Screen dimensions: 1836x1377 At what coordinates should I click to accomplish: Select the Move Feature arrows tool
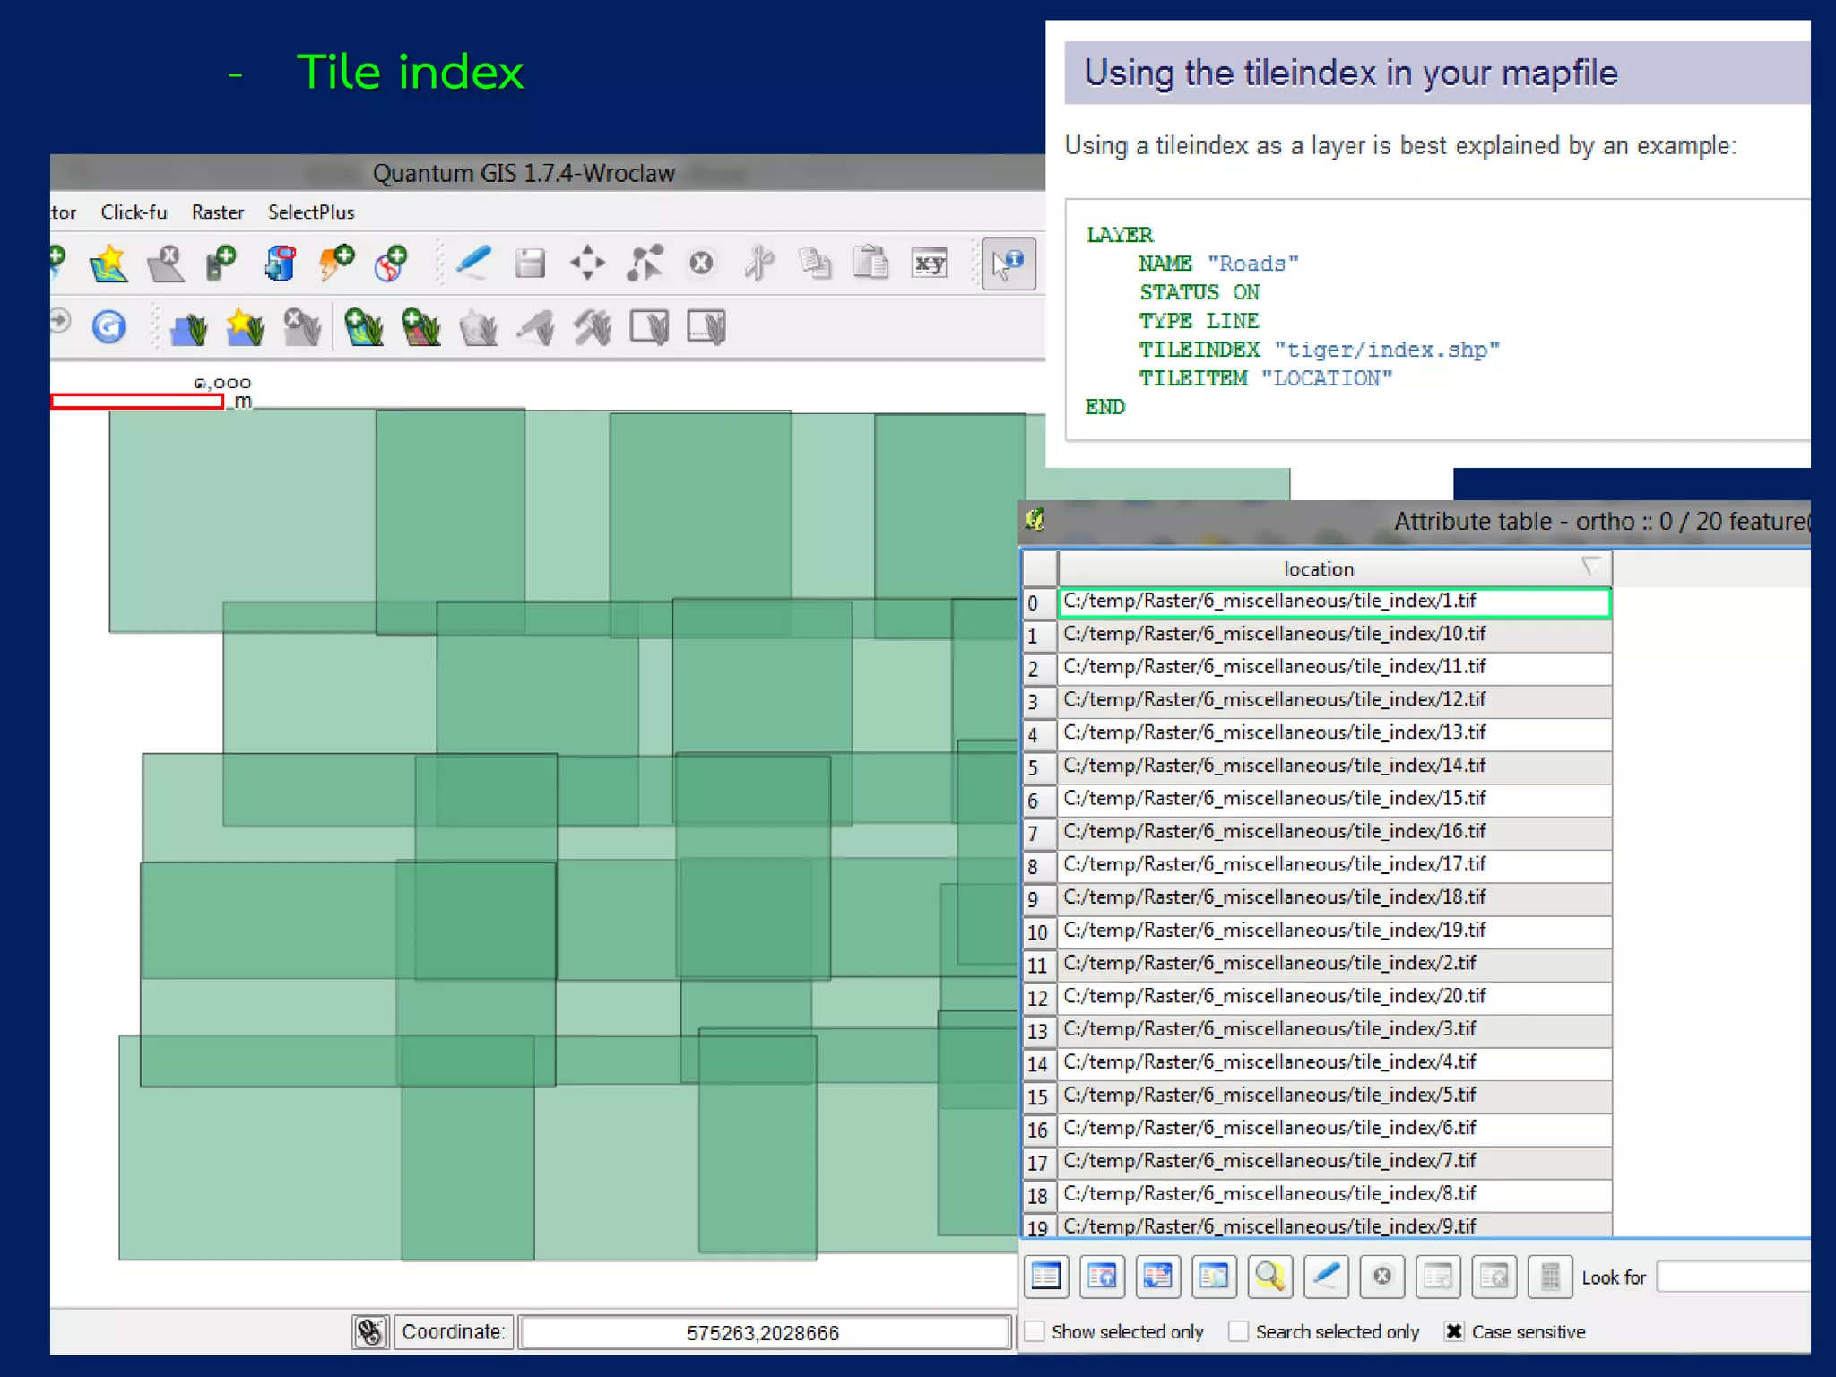coord(587,264)
